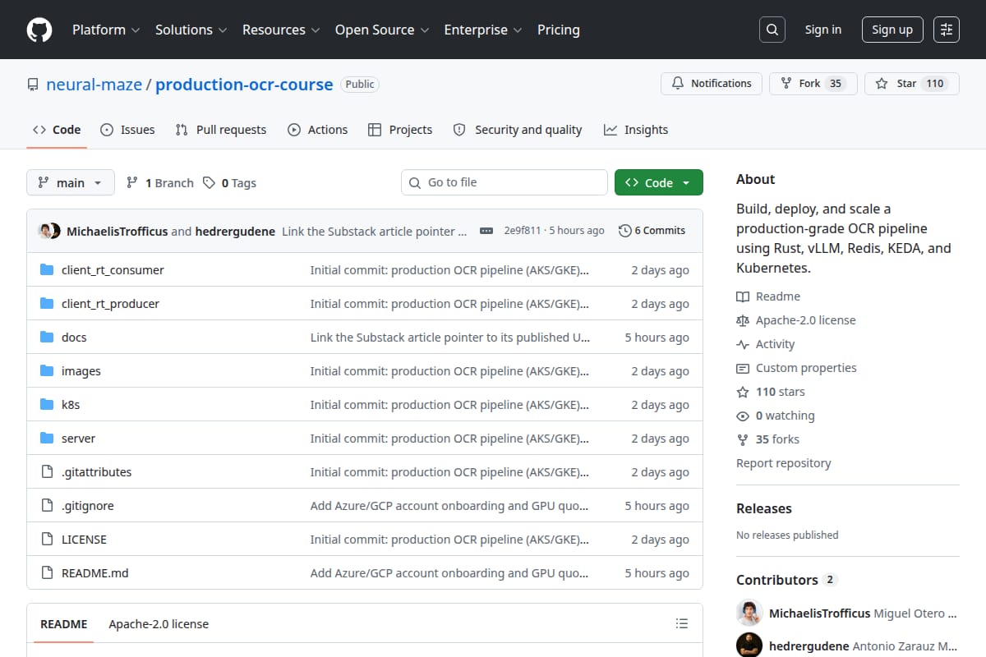Click the Go to file search field
The height and width of the screenshot is (657, 986).
(x=505, y=182)
